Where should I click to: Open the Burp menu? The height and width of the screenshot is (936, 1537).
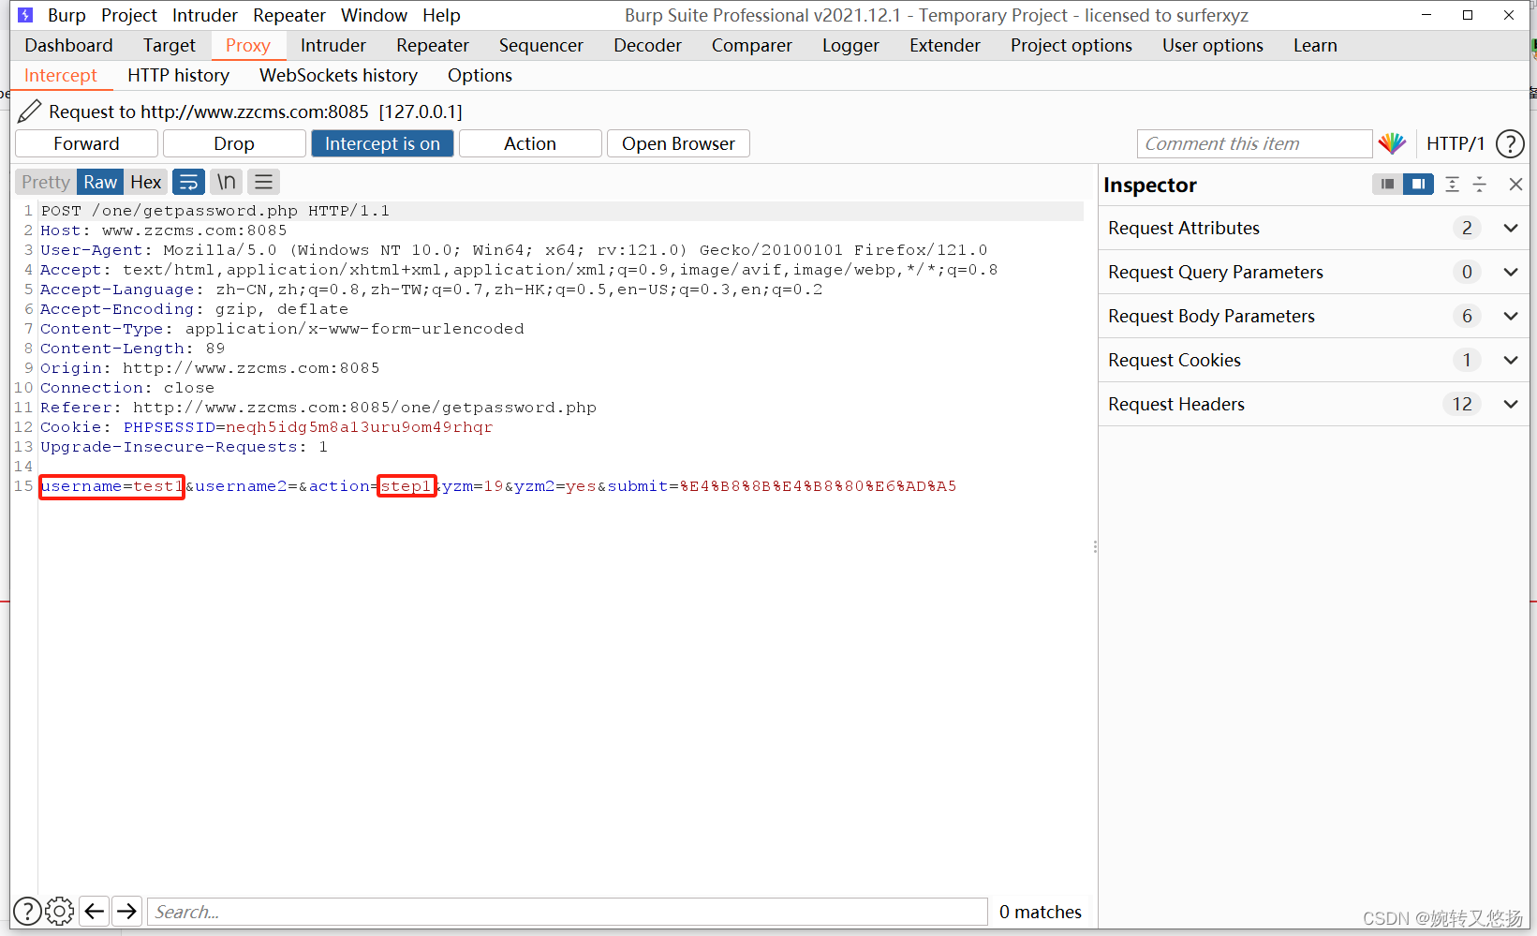(x=67, y=15)
